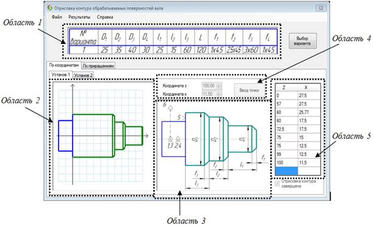The width and height of the screenshot is (374, 226).
Task: Switch to the По приращениям tab
Action: (x=98, y=66)
